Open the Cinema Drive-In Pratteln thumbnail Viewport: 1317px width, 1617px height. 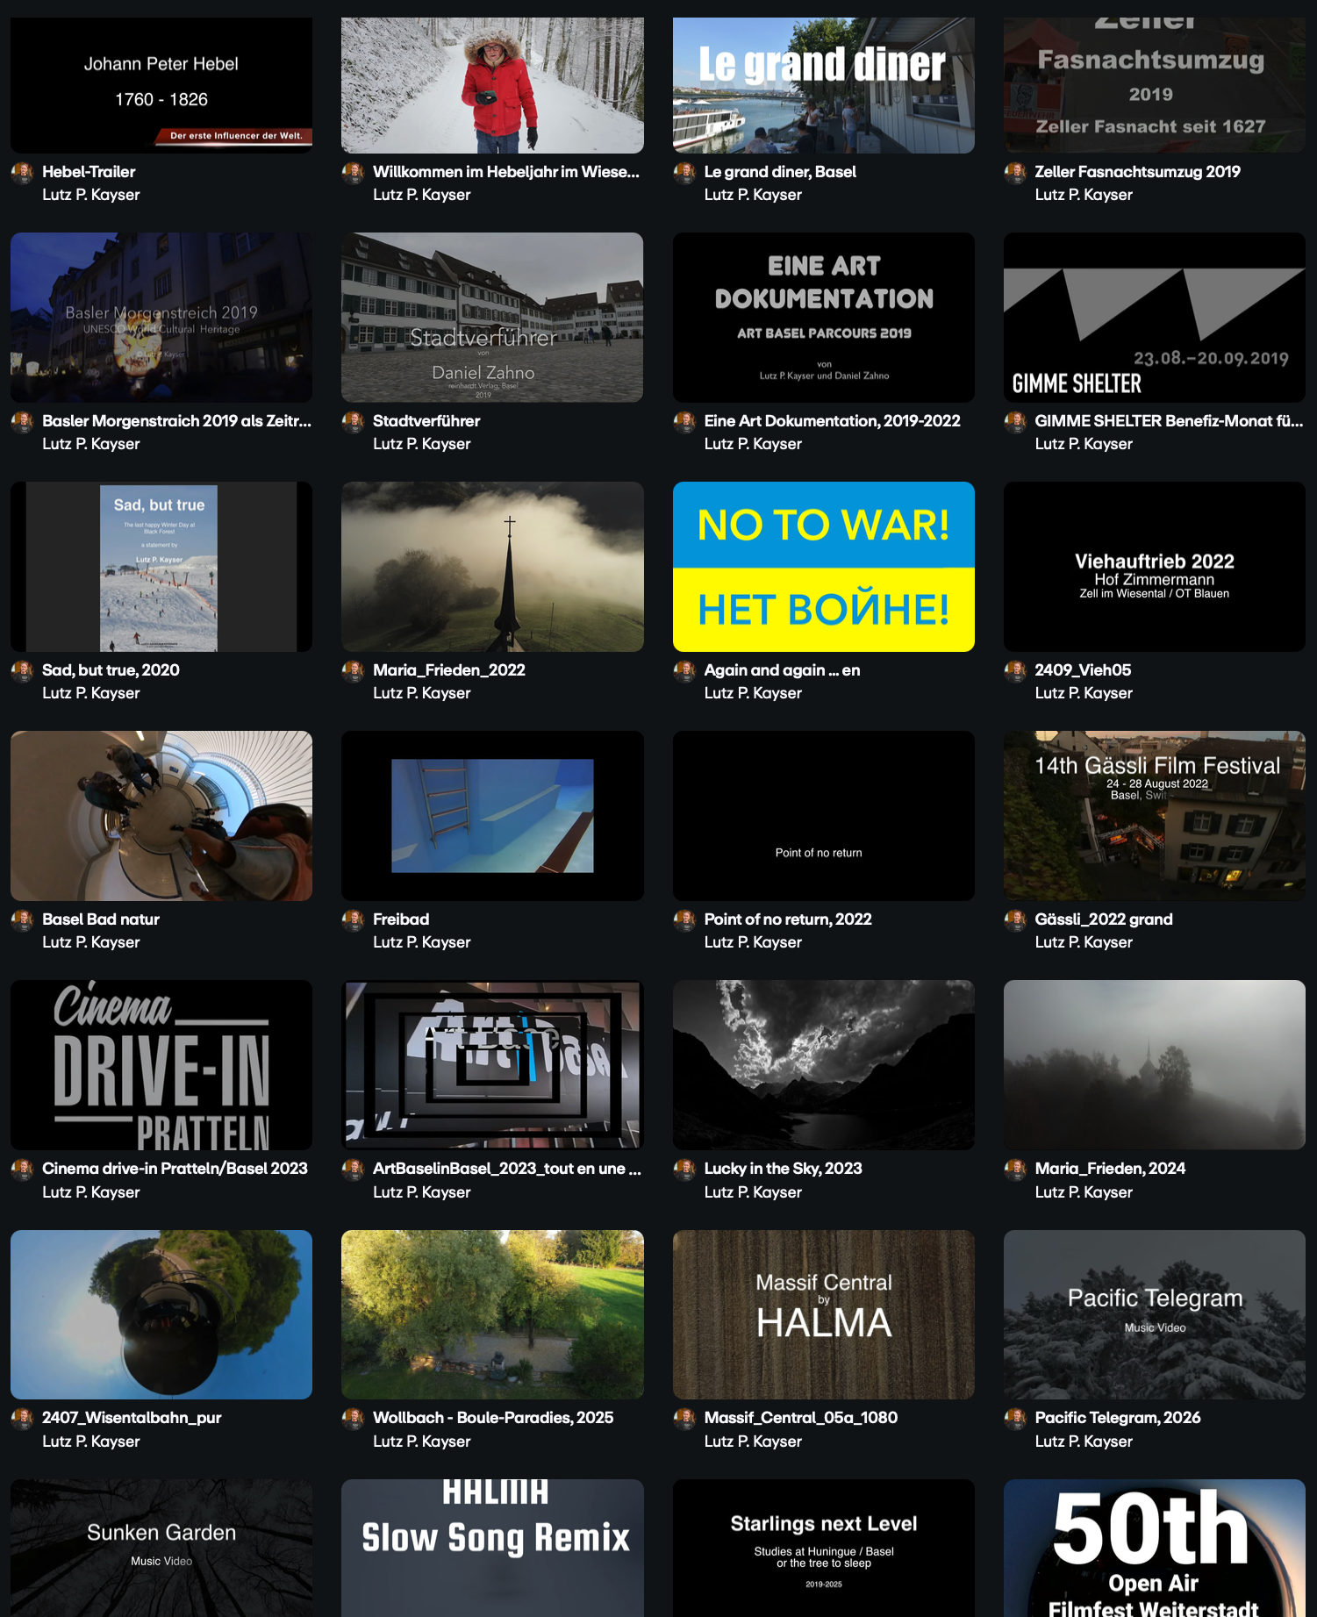(x=161, y=1065)
